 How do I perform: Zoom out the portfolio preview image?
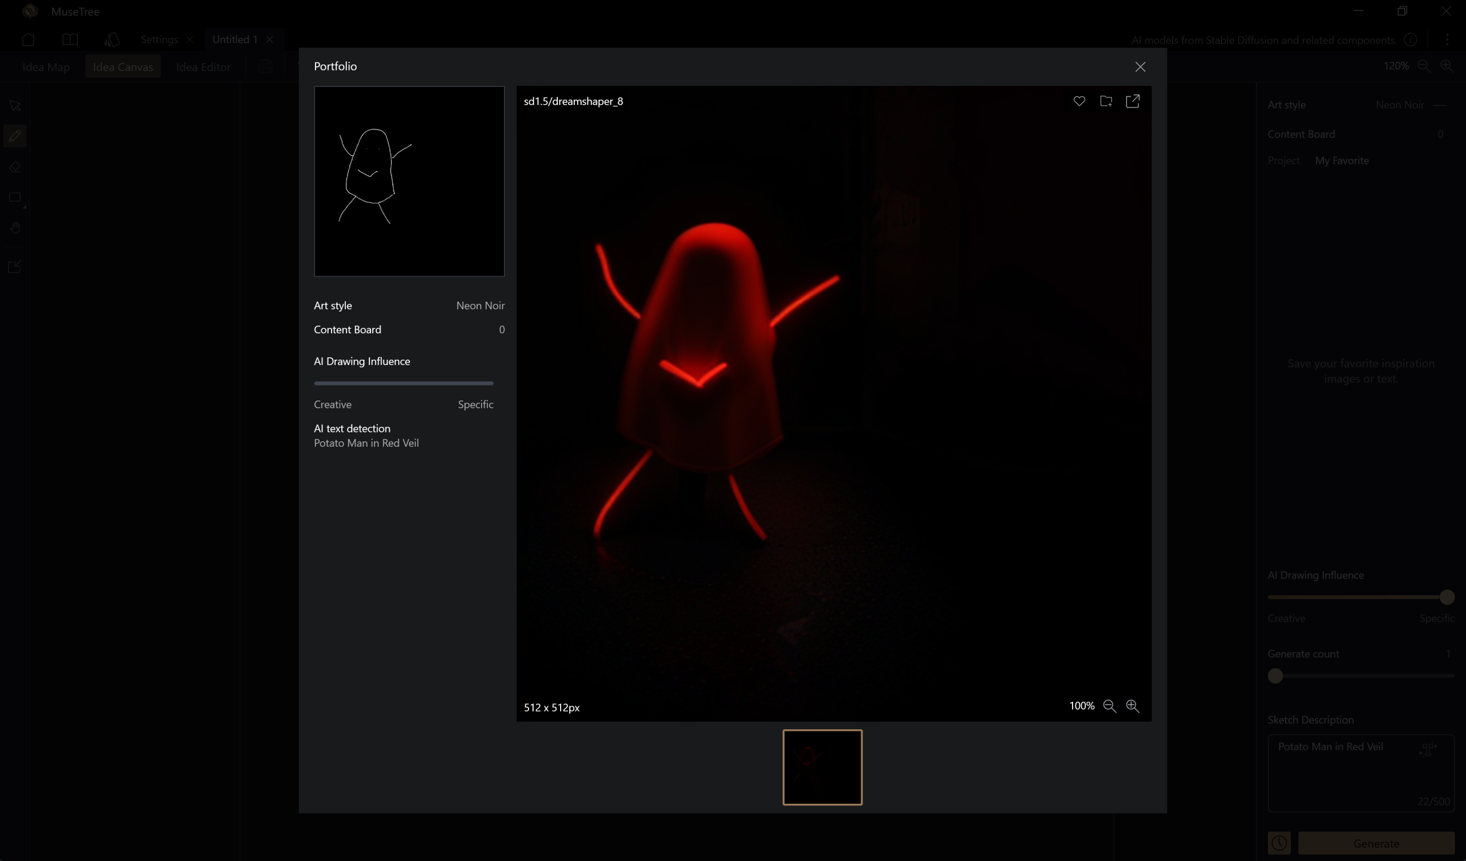(x=1109, y=706)
